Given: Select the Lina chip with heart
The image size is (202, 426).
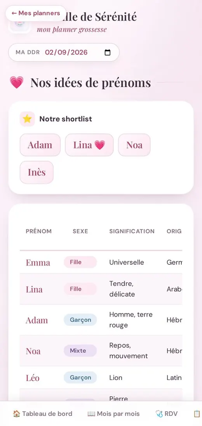Looking at the screenshot, I should (89, 145).
